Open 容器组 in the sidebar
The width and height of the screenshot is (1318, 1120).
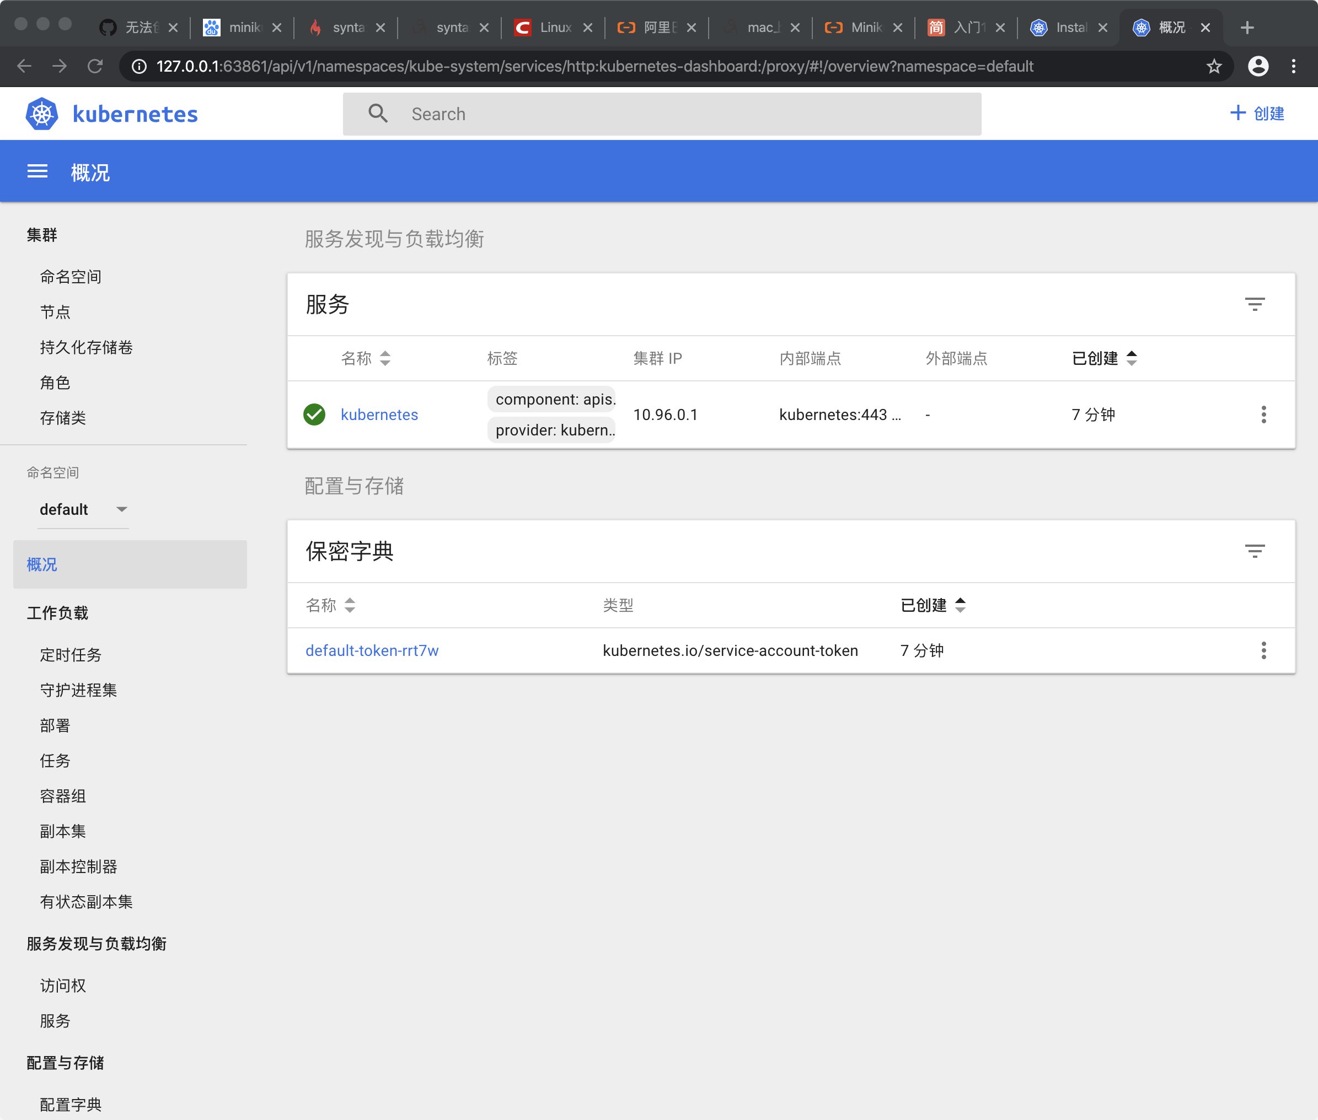coord(63,795)
